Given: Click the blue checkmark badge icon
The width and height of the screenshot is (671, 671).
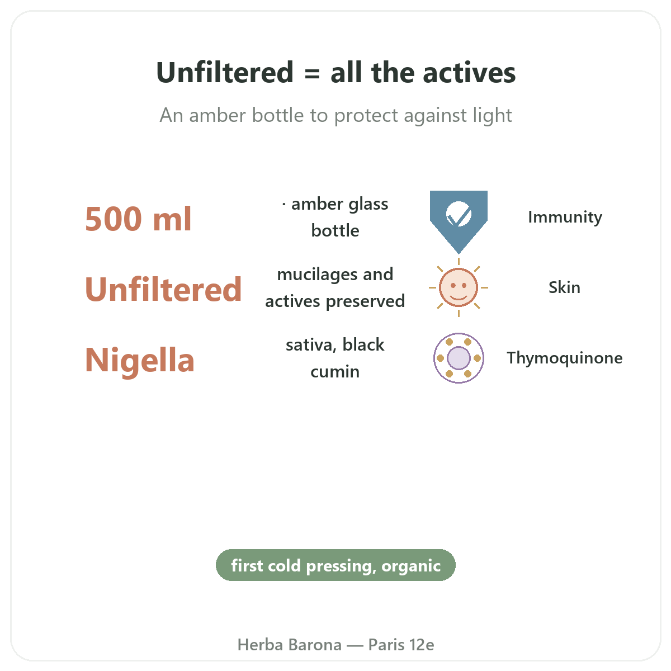Looking at the screenshot, I should 459,221.
